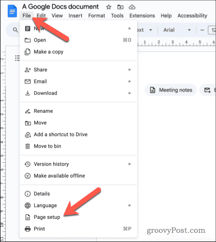Select Make available offline
This screenshot has height=242, width=216.
tap(78, 176)
